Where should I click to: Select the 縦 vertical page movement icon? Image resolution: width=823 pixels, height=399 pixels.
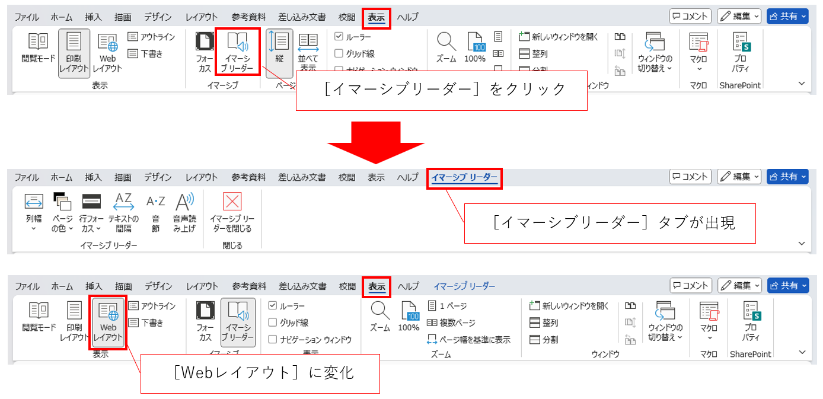click(279, 42)
